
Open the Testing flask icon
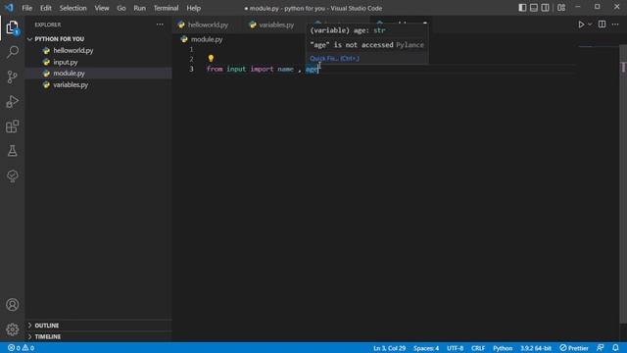(x=13, y=151)
